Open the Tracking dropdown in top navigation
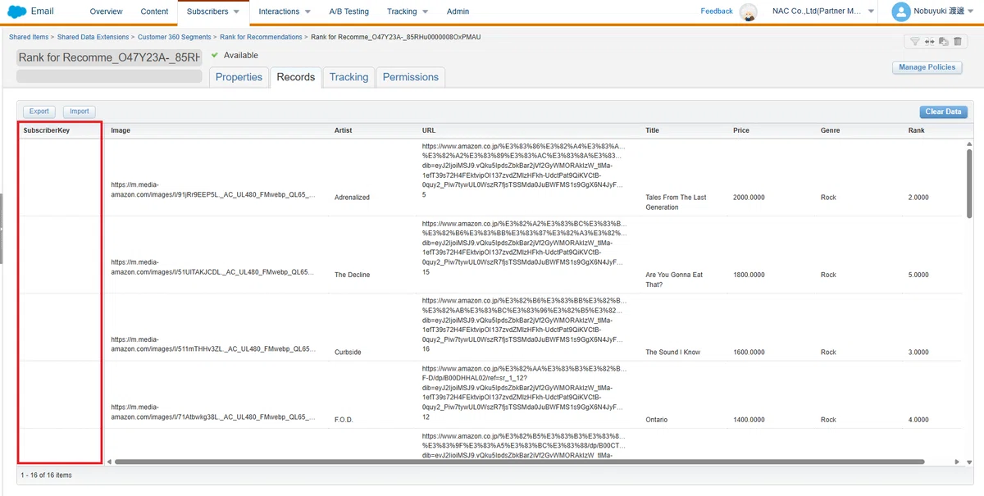This screenshot has height=496, width=984. tap(408, 11)
